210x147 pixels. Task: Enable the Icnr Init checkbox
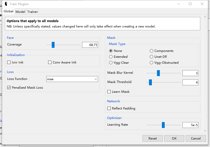[x=9, y=62]
